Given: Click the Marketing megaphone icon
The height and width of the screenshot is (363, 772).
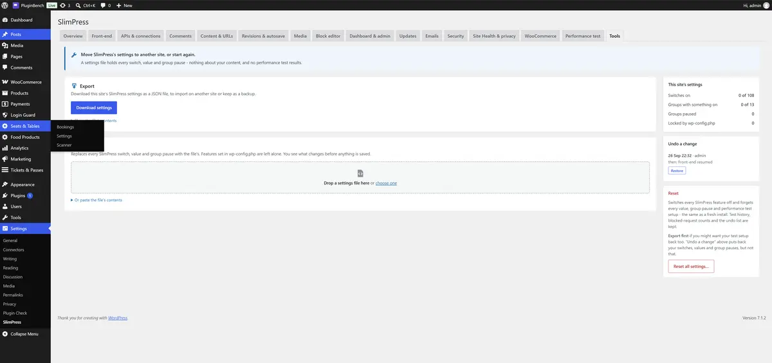Looking at the screenshot, I should 5,159.
